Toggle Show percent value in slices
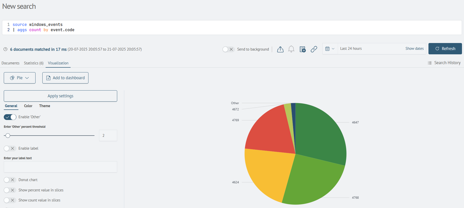 (10, 190)
